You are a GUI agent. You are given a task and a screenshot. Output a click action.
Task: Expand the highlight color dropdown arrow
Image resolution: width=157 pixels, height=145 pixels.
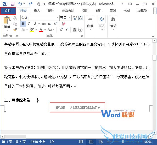click(36, 30)
